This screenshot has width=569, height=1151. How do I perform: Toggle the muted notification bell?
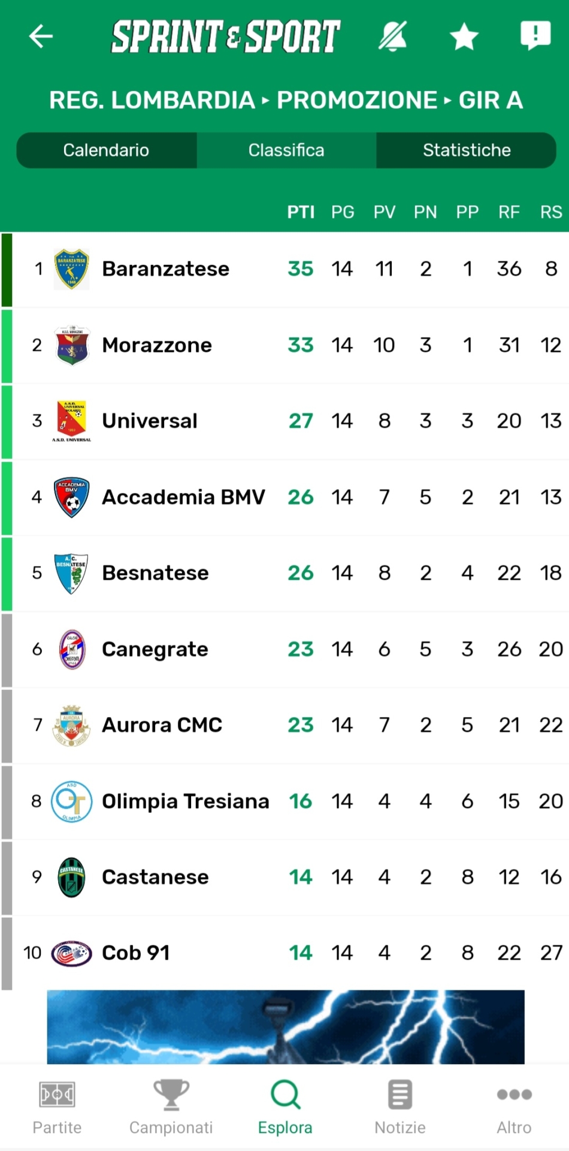pos(393,37)
